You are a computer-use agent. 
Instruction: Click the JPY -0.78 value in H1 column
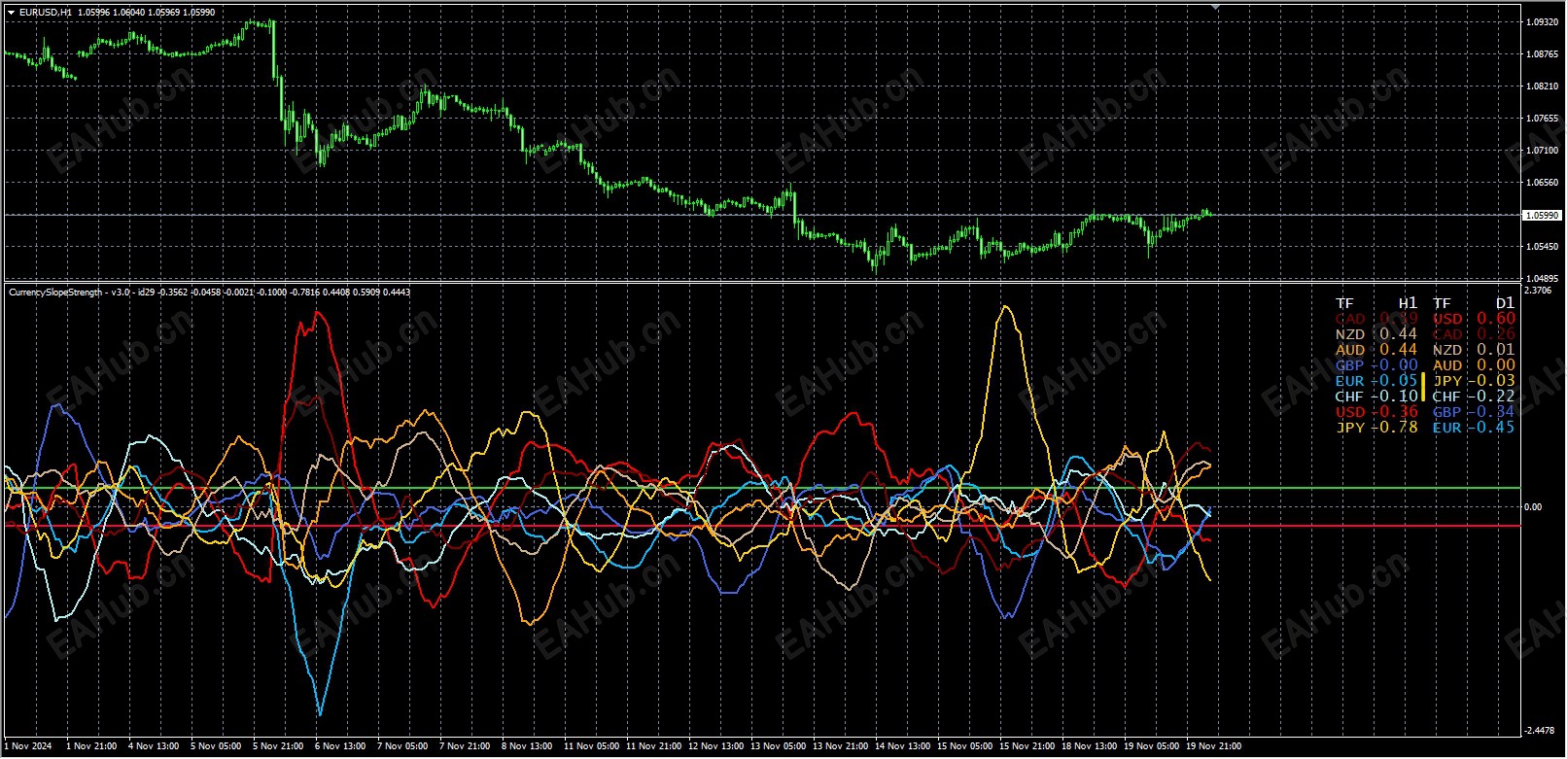point(1376,428)
